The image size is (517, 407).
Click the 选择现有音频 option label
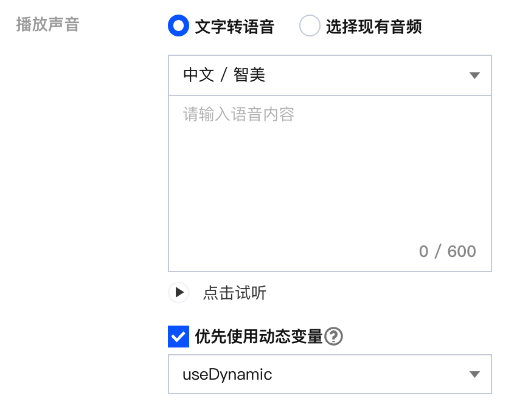click(x=374, y=27)
